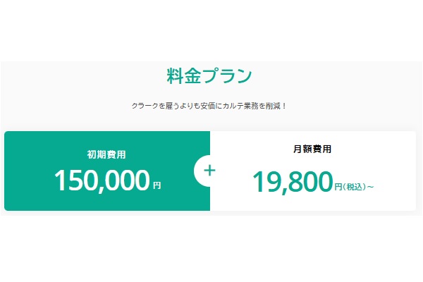Click the 月額費用 label
423x282 pixels.
[312, 149]
